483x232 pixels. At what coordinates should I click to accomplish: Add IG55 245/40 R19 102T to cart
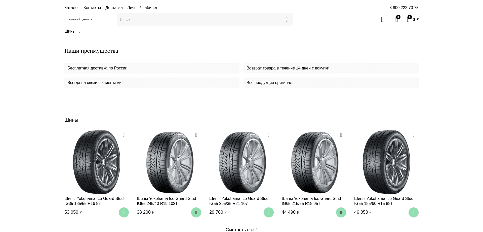pos(196,212)
